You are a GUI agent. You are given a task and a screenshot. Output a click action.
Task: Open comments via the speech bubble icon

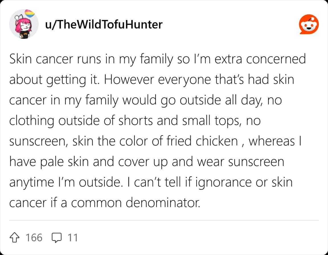click(x=56, y=238)
